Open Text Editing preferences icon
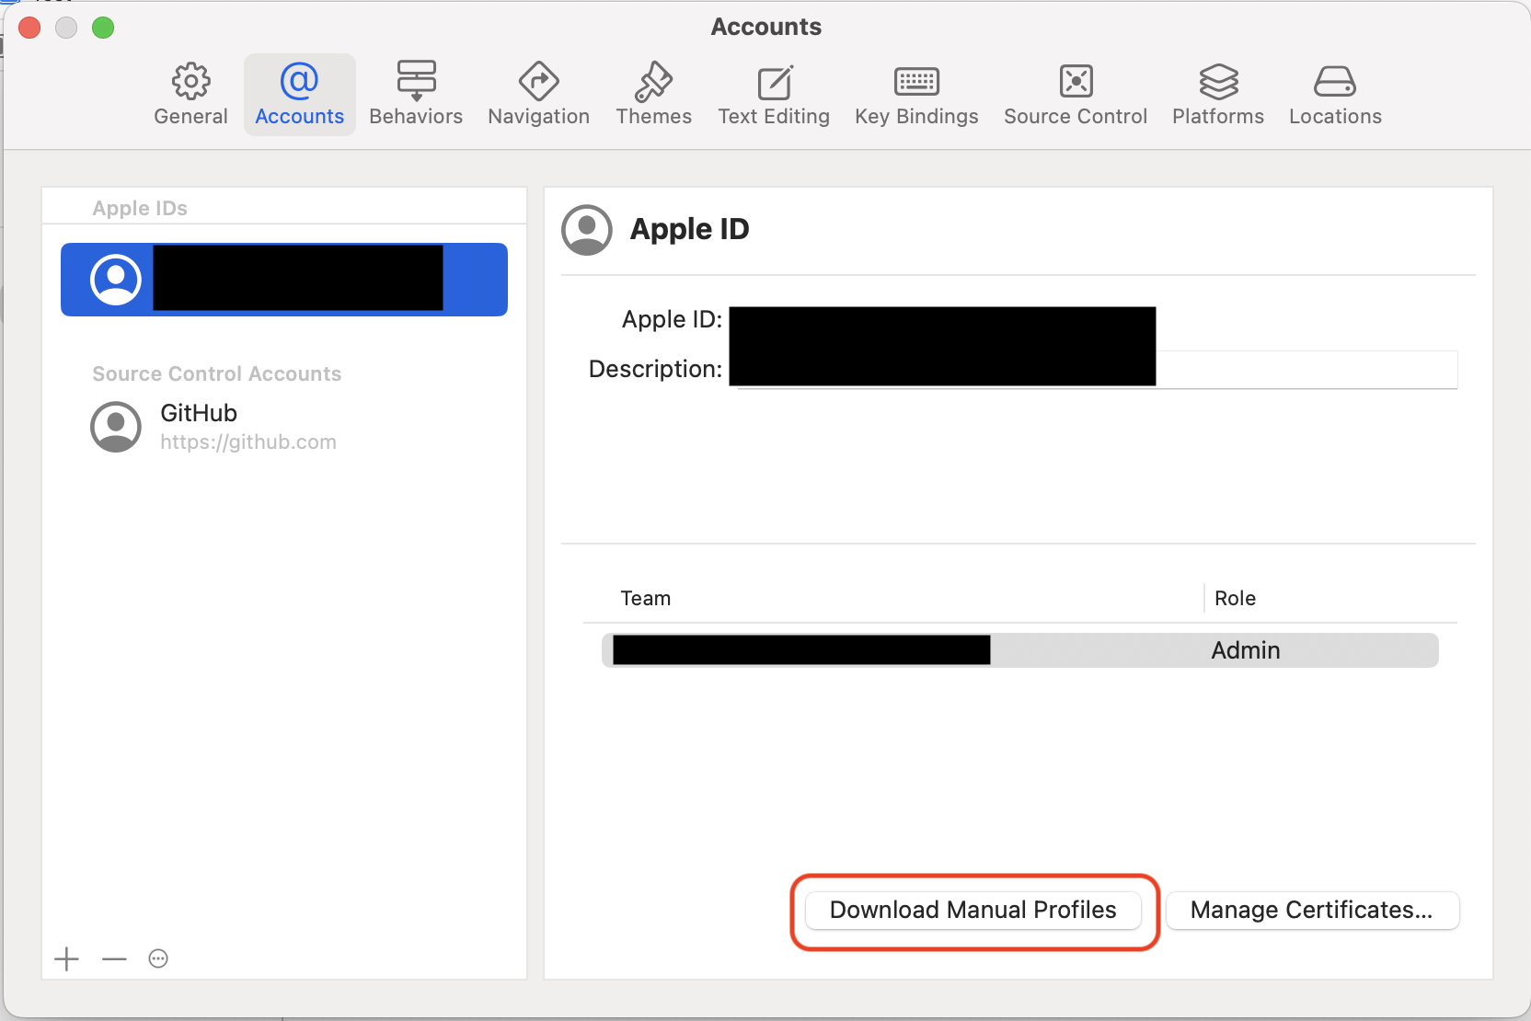 click(774, 82)
